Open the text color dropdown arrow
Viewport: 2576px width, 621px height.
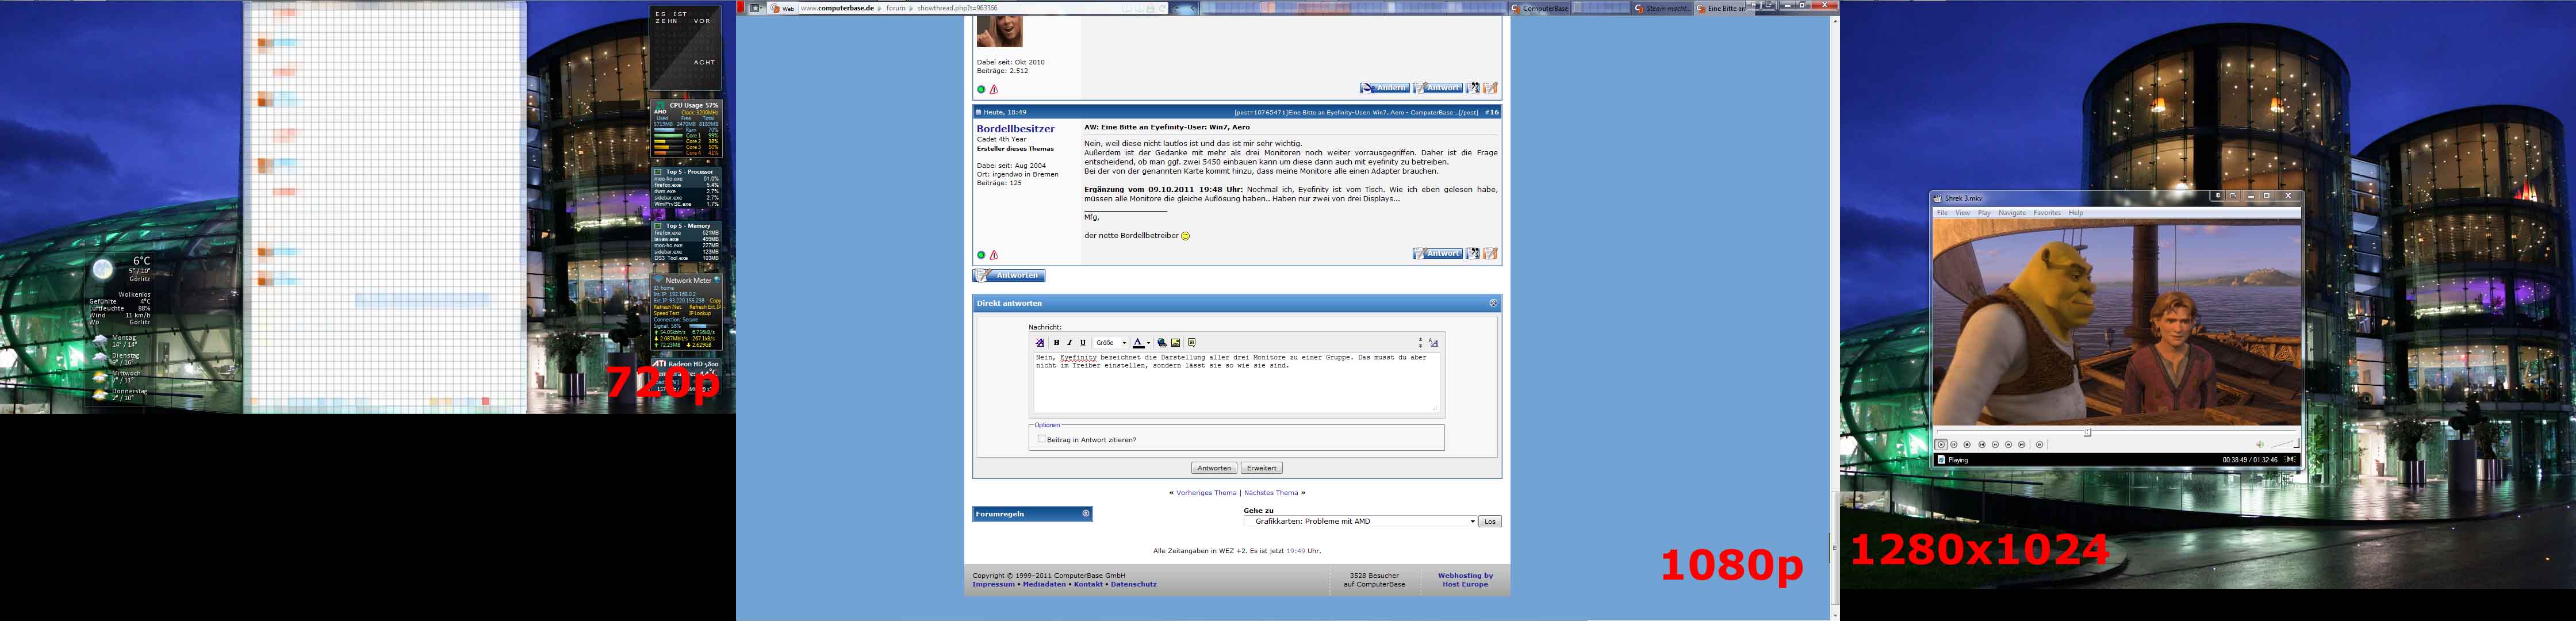pos(1149,343)
